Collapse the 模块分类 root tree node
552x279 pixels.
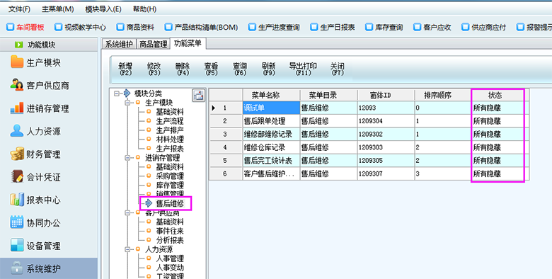(x=117, y=93)
